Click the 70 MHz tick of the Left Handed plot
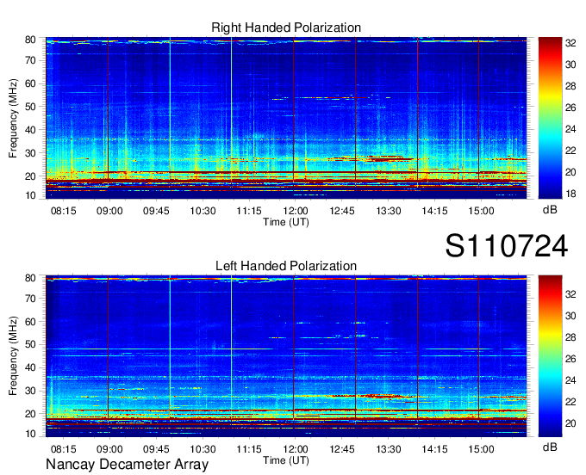Viewport: 586px width, 475px height. (30, 299)
